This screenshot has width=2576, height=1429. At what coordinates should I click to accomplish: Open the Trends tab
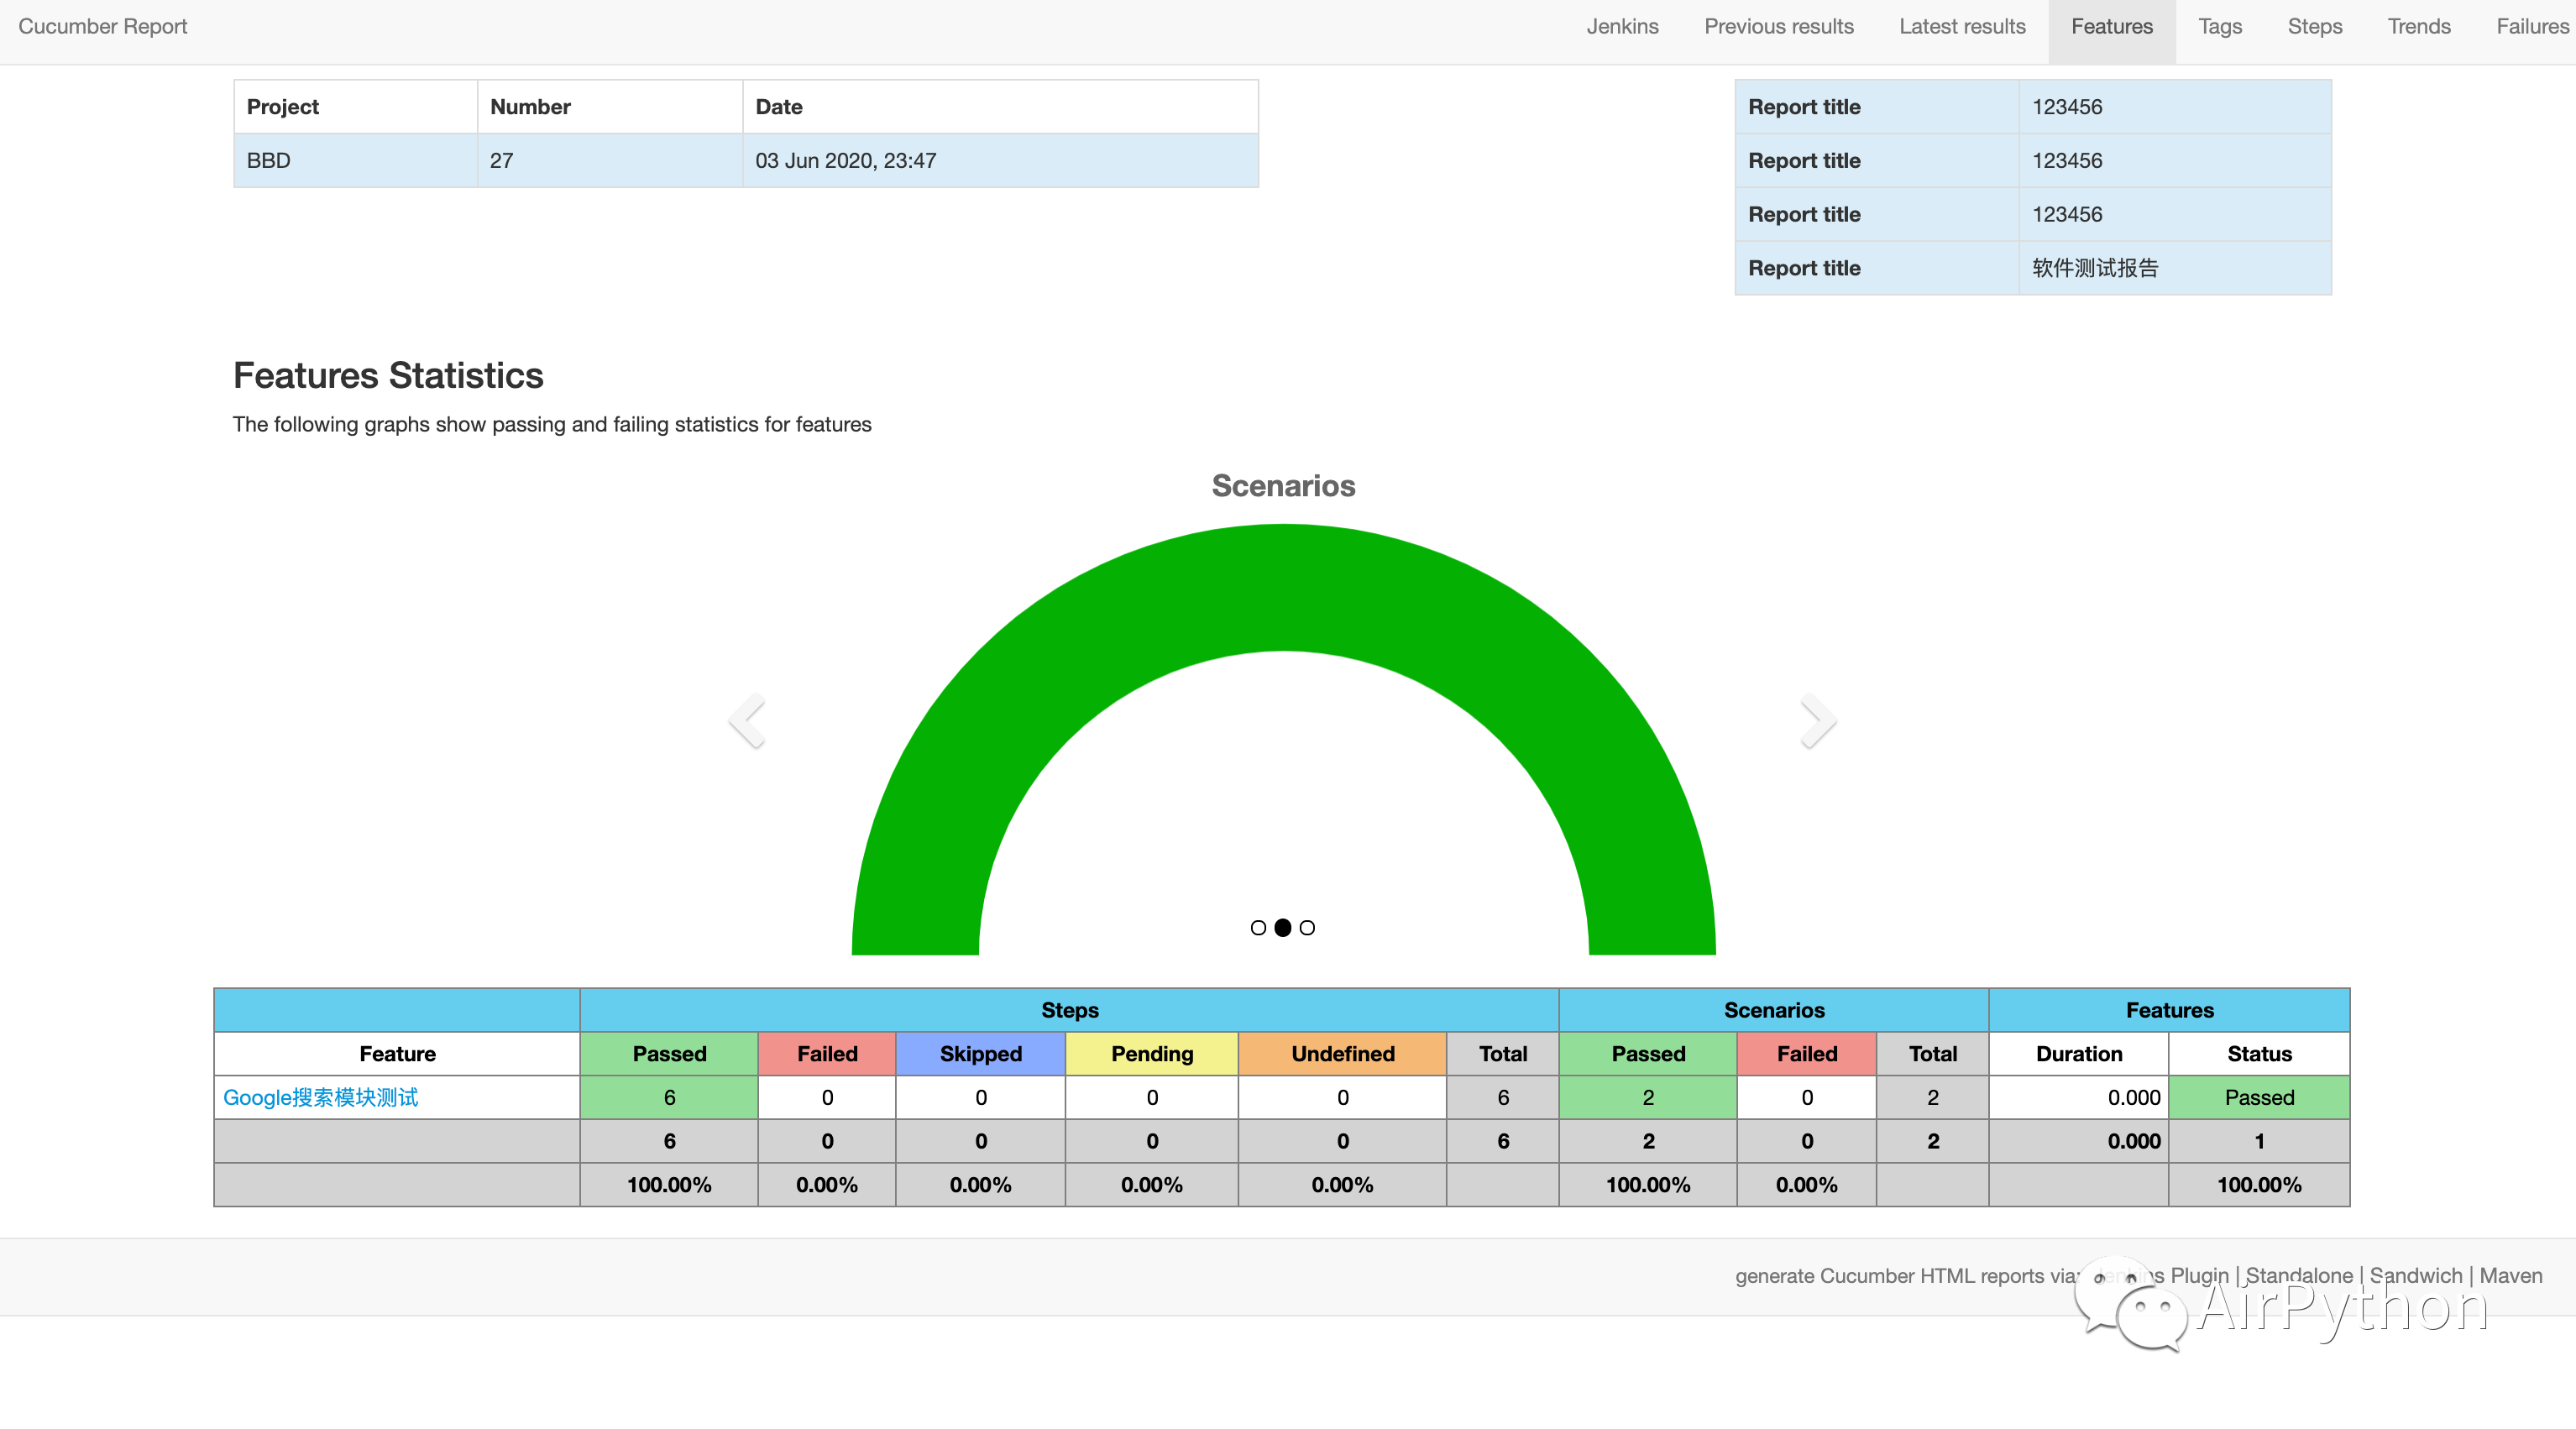pyautogui.click(x=2418, y=27)
